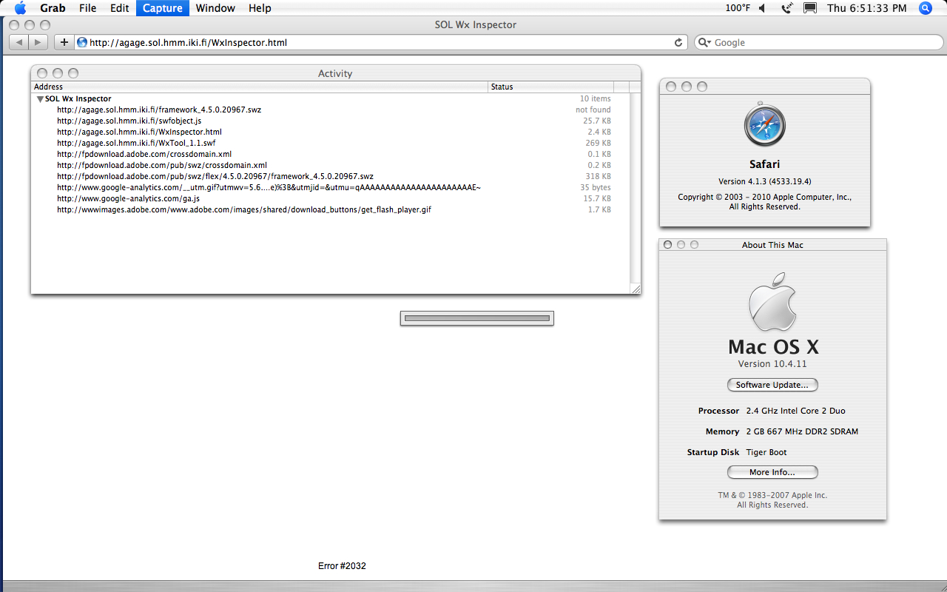Select the swfobject.js address row

click(330, 121)
